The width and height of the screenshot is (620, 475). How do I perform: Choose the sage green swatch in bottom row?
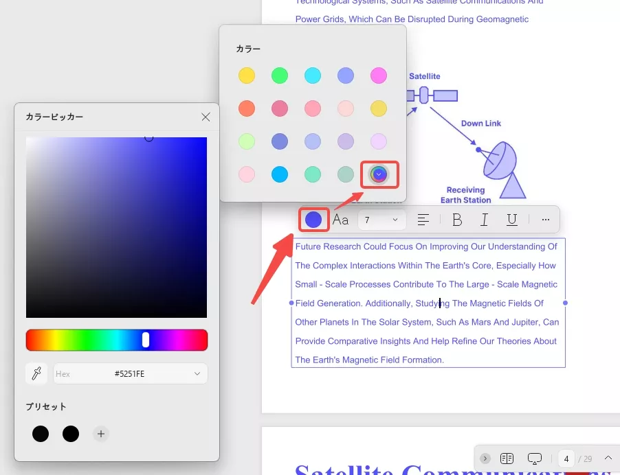346,174
